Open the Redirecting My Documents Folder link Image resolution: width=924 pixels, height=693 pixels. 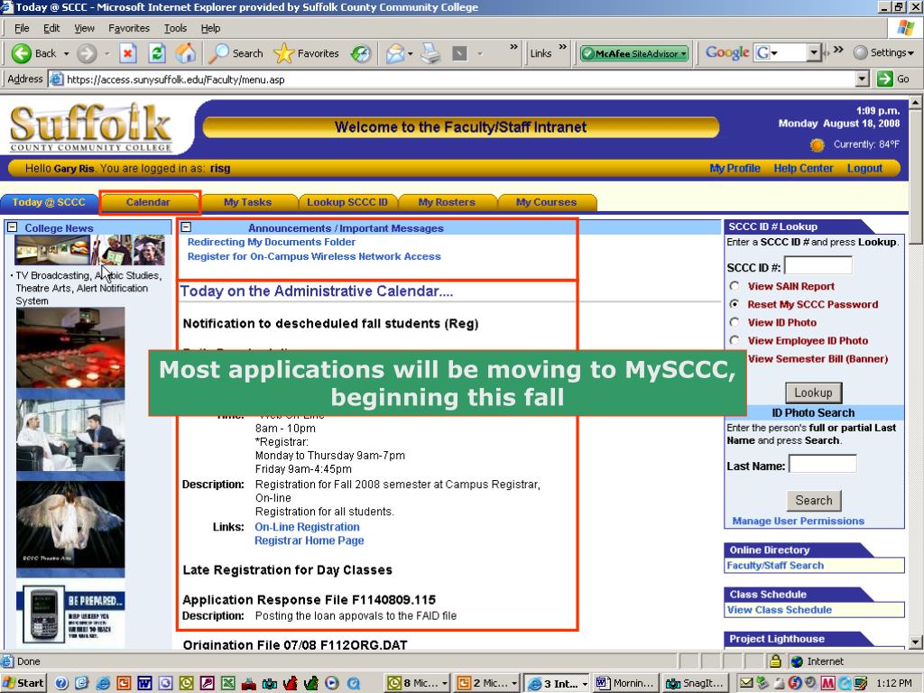coord(271,242)
